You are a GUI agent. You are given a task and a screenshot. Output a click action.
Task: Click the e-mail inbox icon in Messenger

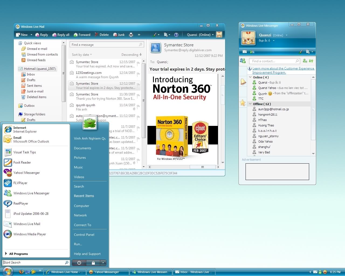point(244,52)
